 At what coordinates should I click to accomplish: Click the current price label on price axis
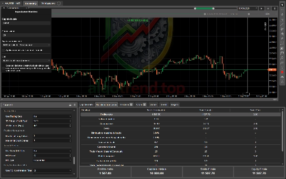pyautogui.click(x=272, y=70)
